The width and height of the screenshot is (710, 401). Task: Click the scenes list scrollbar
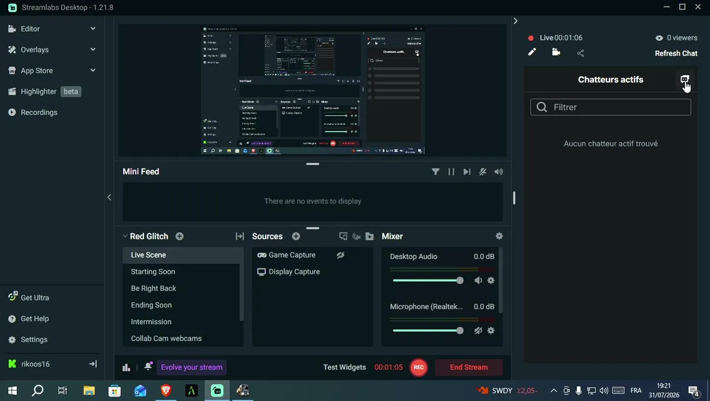tap(241, 285)
